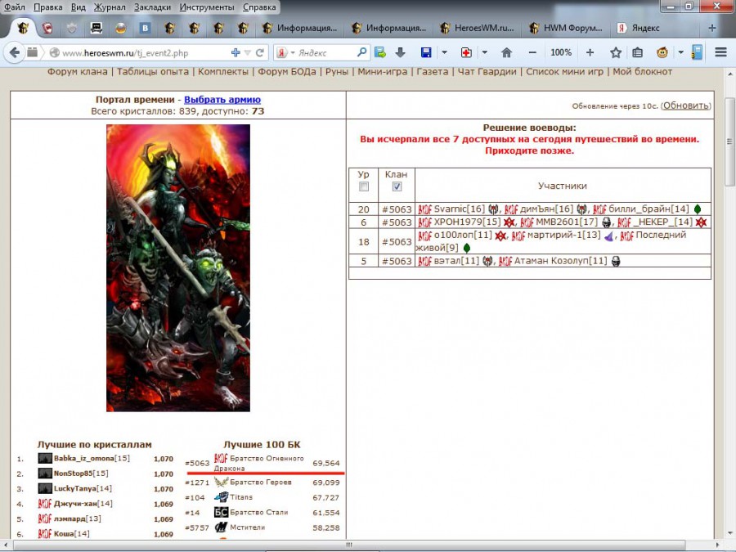The width and height of the screenshot is (736, 552).
Task: Click the browser Home icon
Action: tap(506, 52)
